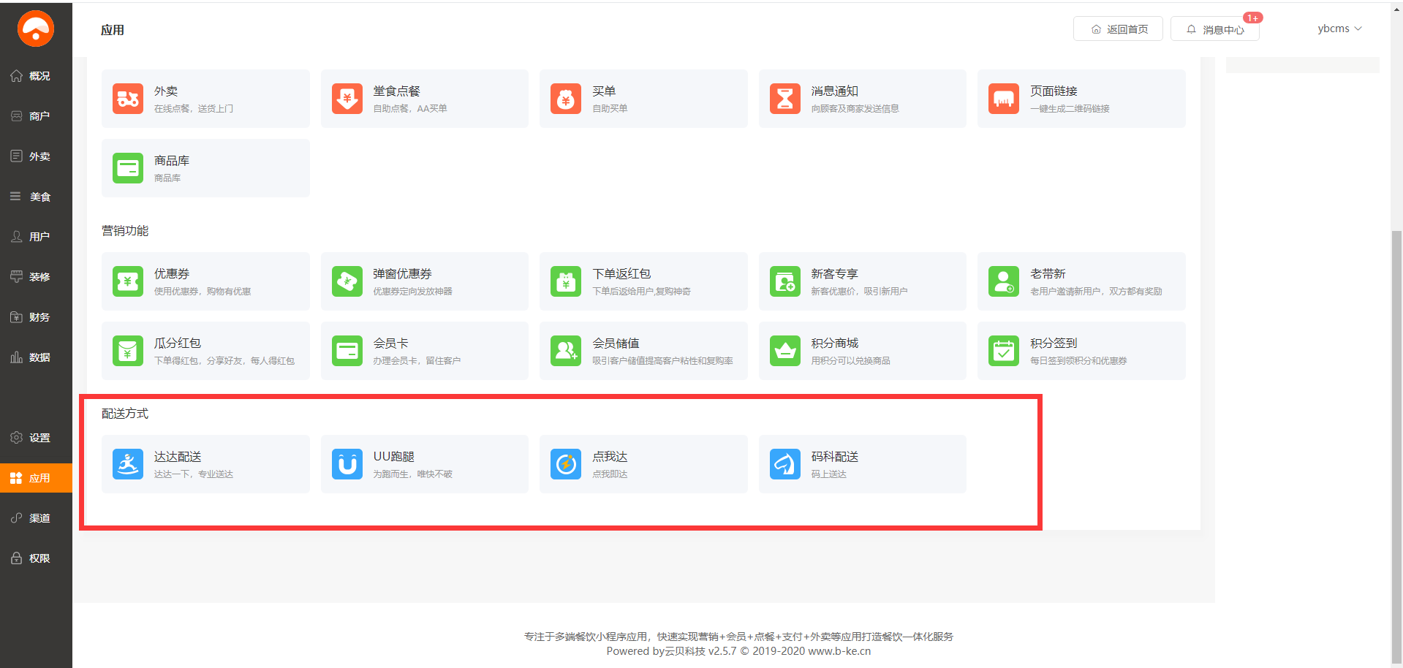Select the highlighted 应用 sidebar item

(x=36, y=478)
